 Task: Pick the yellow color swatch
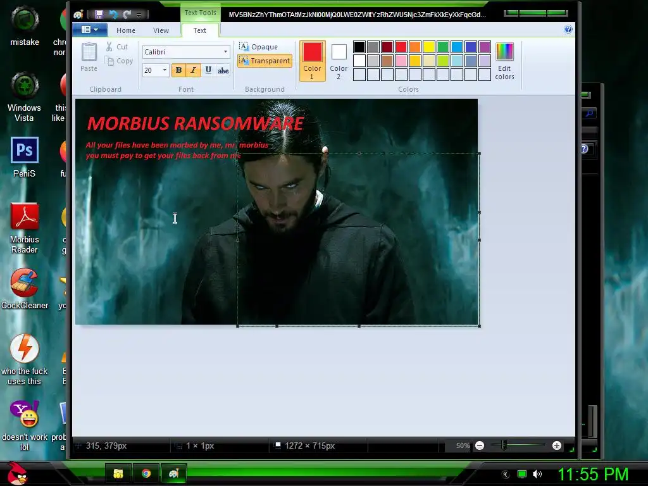428,47
